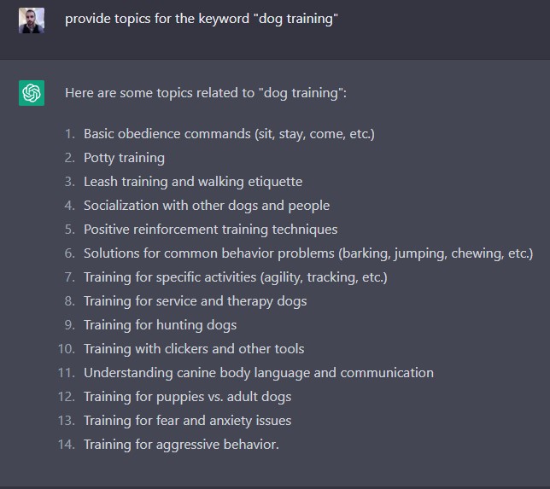
Task: Click 'Training for puppies vs. adult dogs'
Action: [187, 397]
